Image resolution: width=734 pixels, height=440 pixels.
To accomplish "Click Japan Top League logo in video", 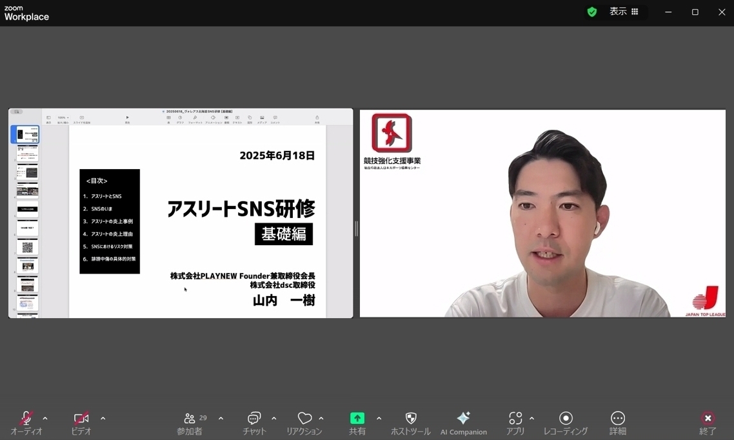I will pos(705,301).
